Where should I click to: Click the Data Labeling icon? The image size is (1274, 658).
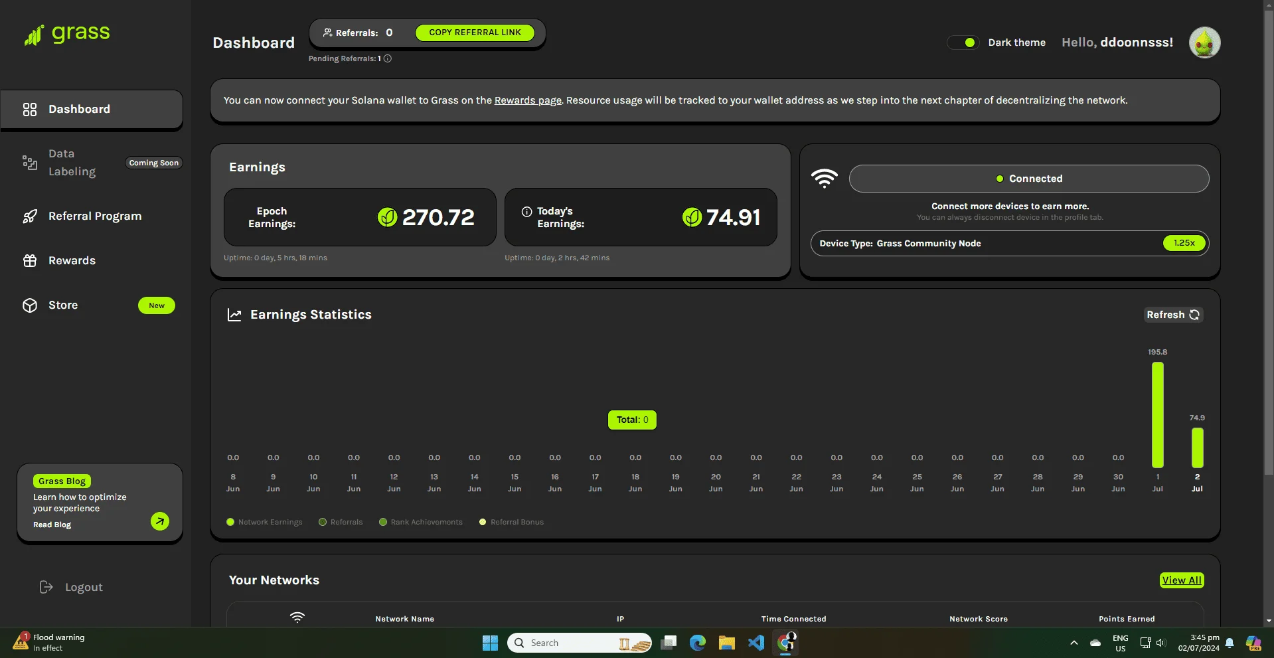(30, 163)
